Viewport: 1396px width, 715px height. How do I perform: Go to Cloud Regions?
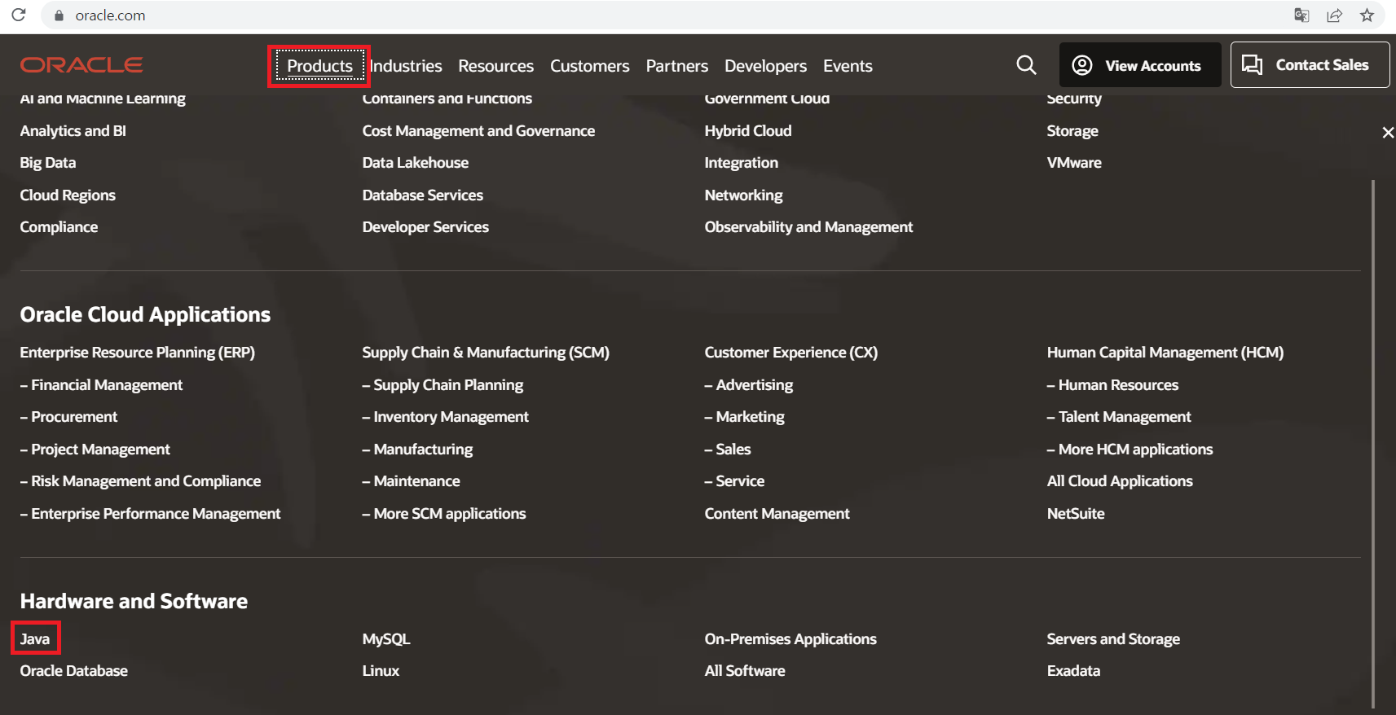coord(68,195)
